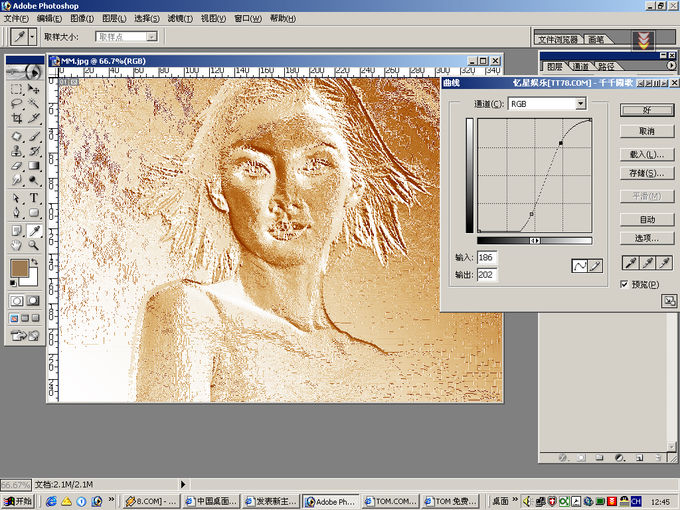Expand the quick launch overflow chevron
Screen dimensions: 680x510
pos(112,499)
